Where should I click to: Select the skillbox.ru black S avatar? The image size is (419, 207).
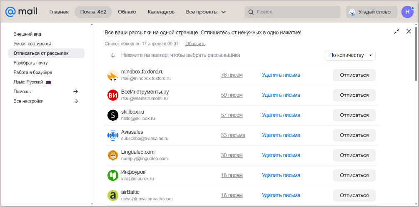(x=113, y=115)
